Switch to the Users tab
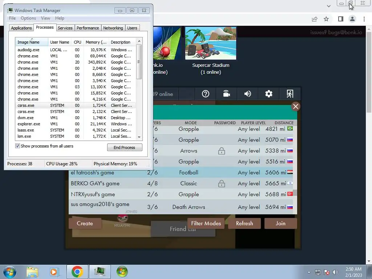 132,28
